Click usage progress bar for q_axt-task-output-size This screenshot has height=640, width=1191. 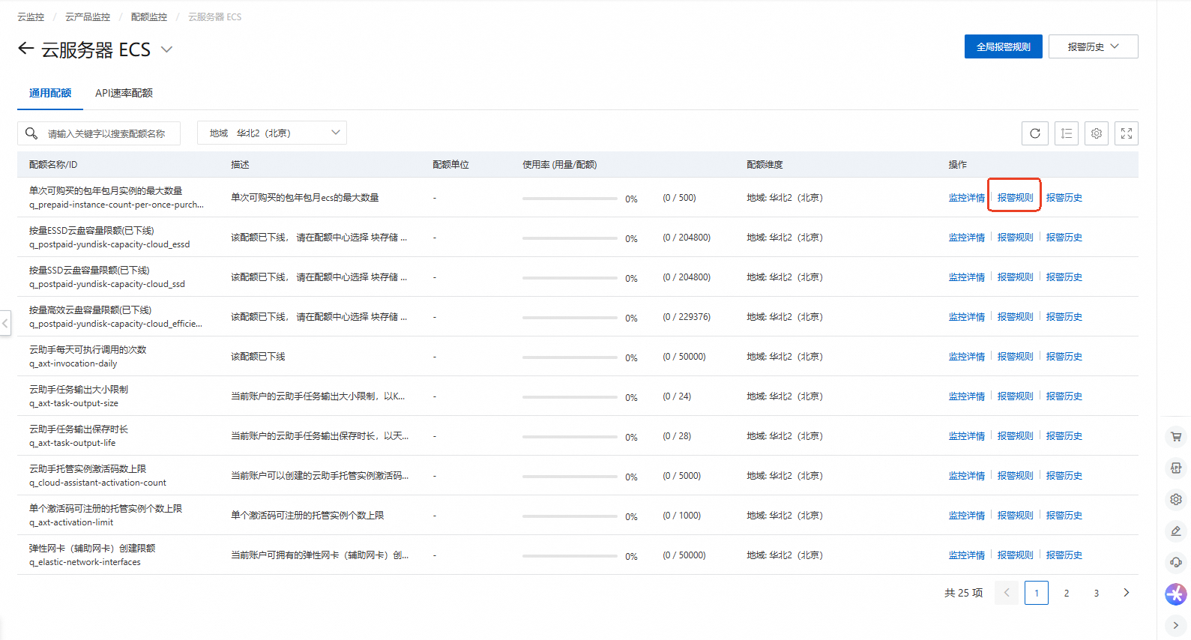coord(570,397)
